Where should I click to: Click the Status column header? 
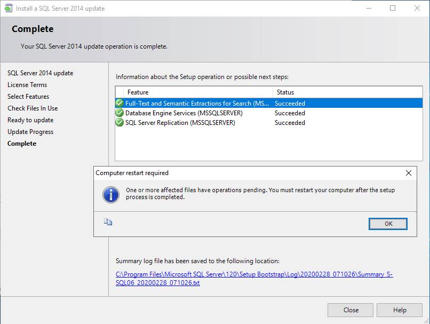(347, 92)
